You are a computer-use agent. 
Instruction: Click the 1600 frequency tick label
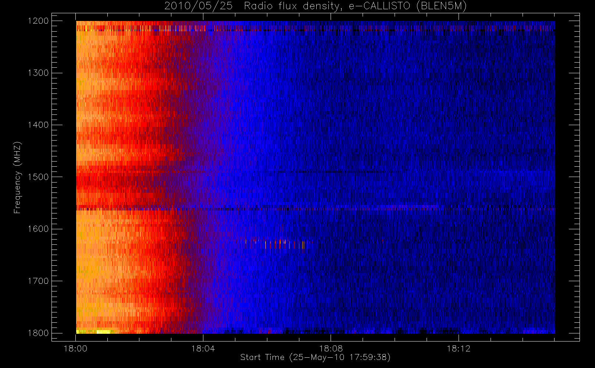(x=39, y=229)
